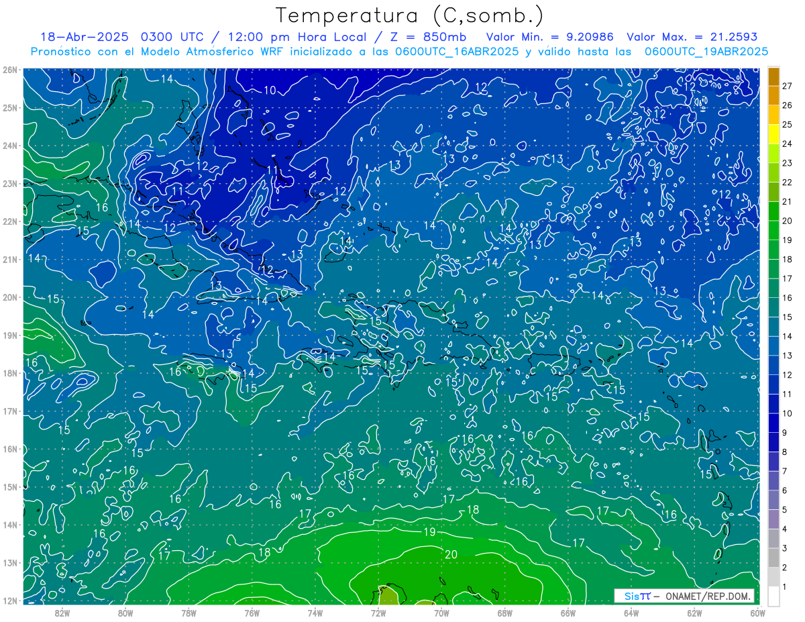Click the 64W longitude axis label

click(x=631, y=613)
